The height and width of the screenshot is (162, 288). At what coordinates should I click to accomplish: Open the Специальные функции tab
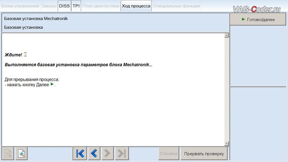[x=177, y=6]
